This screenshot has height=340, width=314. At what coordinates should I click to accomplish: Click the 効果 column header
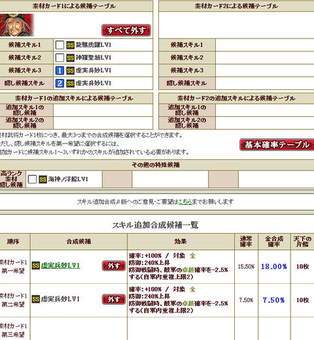coord(181,241)
